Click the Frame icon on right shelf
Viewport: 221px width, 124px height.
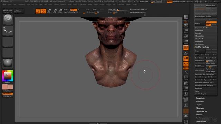tap(186, 78)
